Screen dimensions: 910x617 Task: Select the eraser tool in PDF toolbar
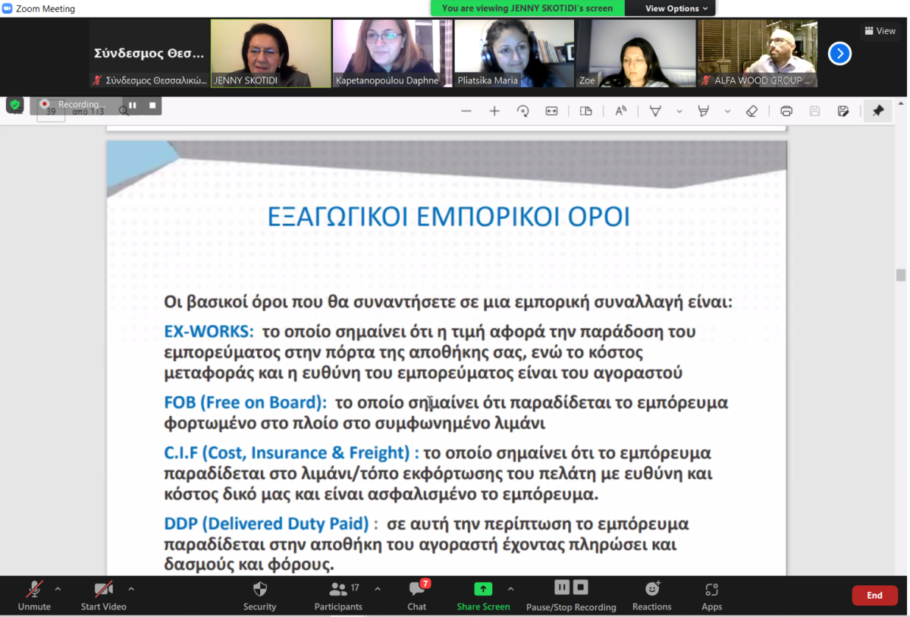tap(752, 111)
